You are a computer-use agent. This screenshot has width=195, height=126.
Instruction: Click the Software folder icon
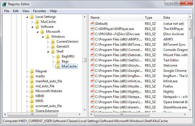(x=37, y=27)
